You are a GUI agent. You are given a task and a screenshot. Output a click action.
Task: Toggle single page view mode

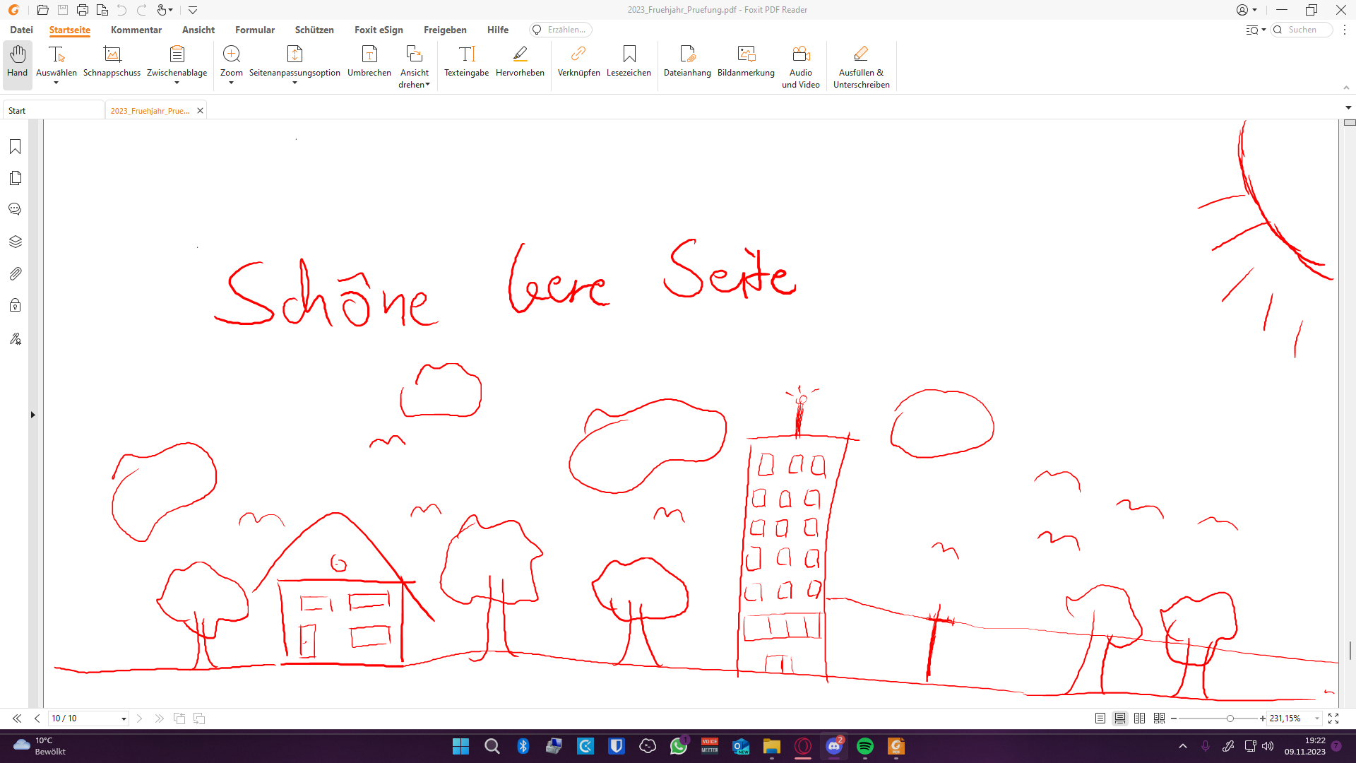[1100, 718]
